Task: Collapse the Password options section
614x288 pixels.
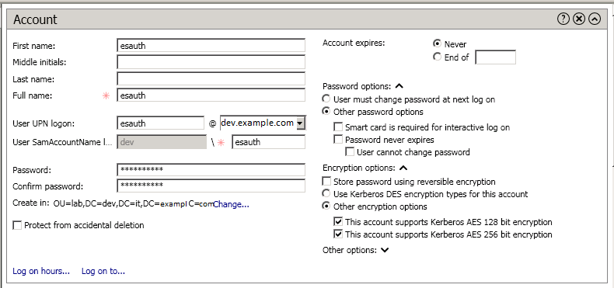Action: [x=399, y=86]
